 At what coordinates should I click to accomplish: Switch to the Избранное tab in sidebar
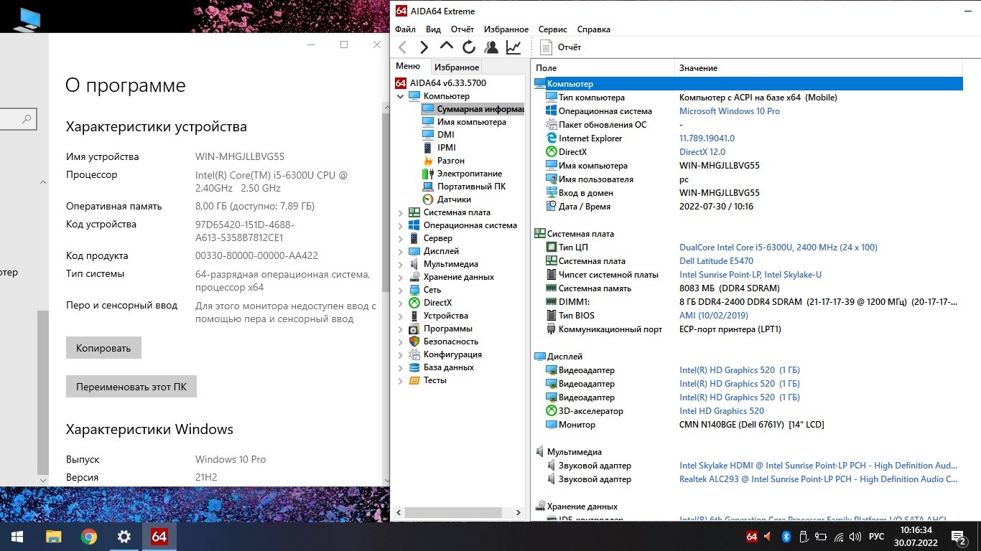[457, 67]
